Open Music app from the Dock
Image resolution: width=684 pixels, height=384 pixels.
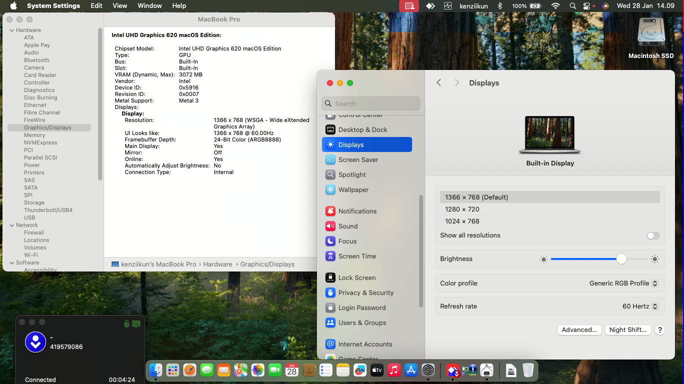[x=394, y=370]
